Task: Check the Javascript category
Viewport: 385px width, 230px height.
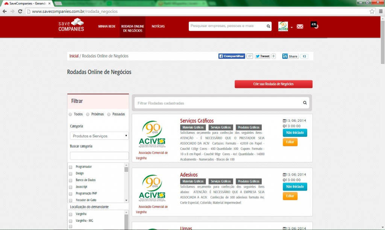Action: coord(71,187)
